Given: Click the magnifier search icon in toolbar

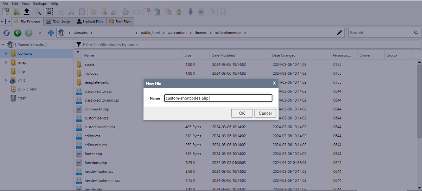Looking at the screenshot, I should (38, 12).
